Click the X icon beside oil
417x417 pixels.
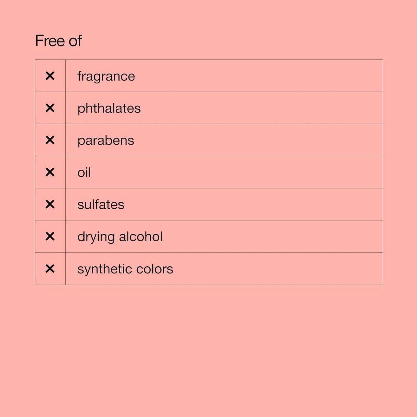[50, 172]
